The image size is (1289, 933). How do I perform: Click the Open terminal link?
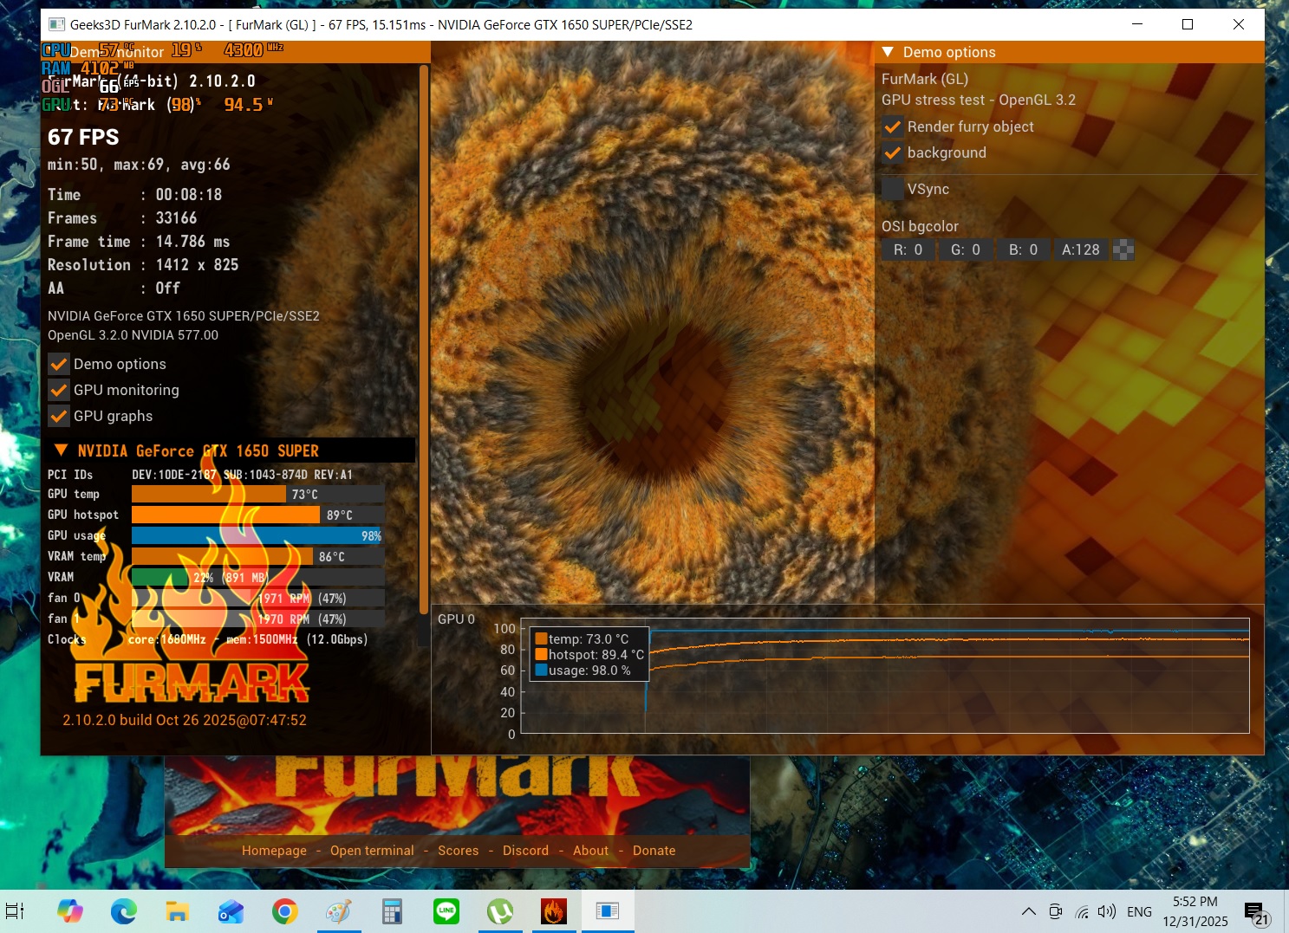372,851
